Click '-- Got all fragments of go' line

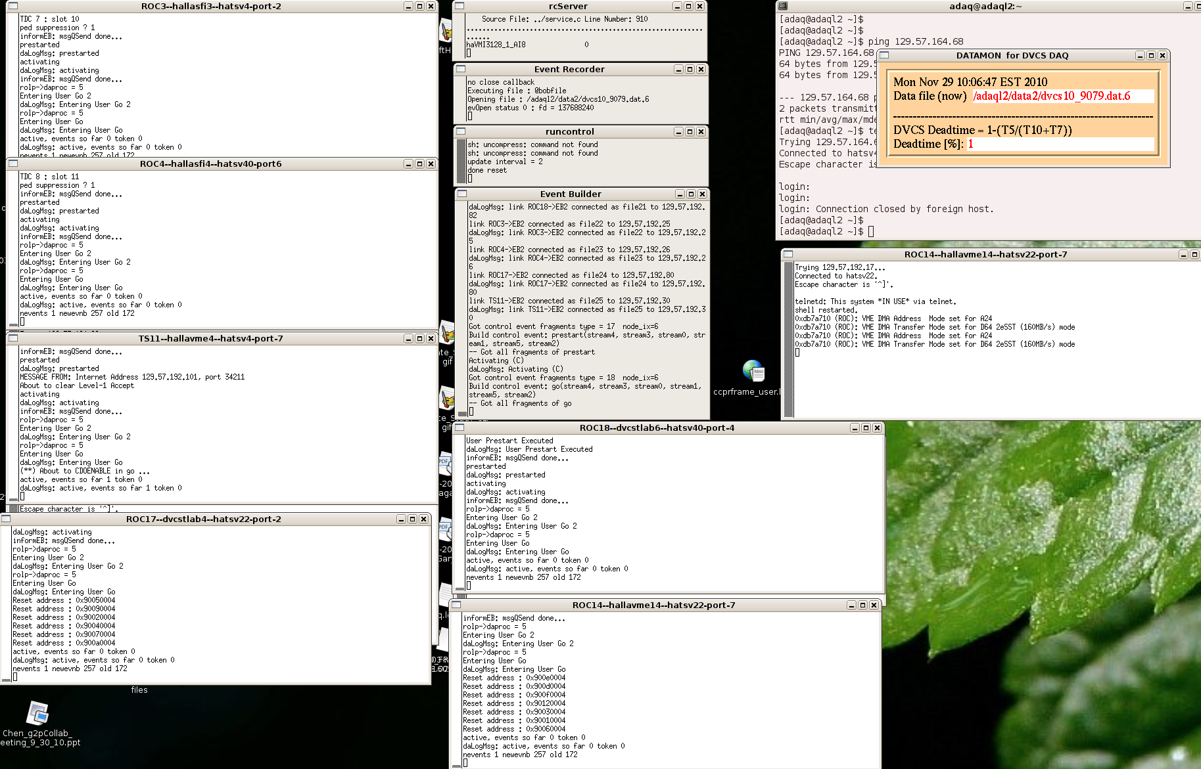(x=520, y=403)
